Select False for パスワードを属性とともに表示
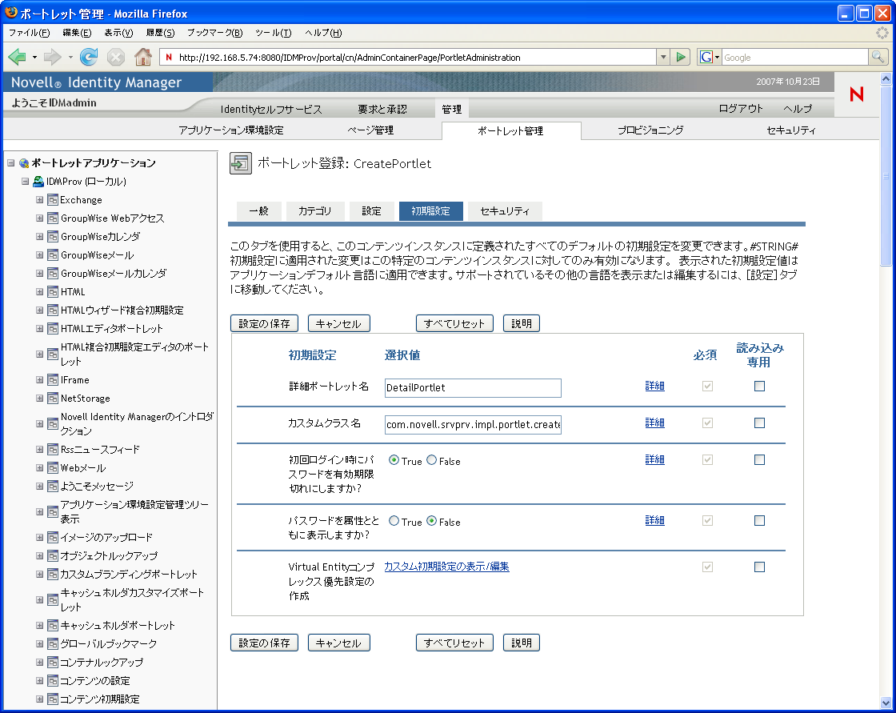This screenshot has height=713, width=896. coord(431,520)
